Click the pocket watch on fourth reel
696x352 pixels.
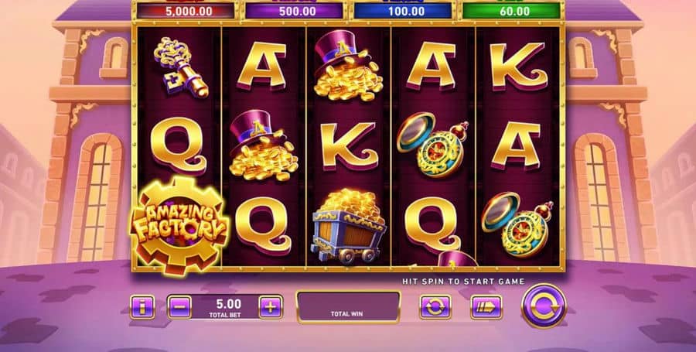(433, 145)
